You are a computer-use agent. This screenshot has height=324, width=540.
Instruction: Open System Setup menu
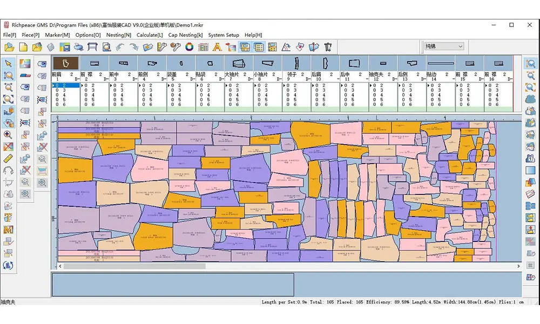(224, 35)
